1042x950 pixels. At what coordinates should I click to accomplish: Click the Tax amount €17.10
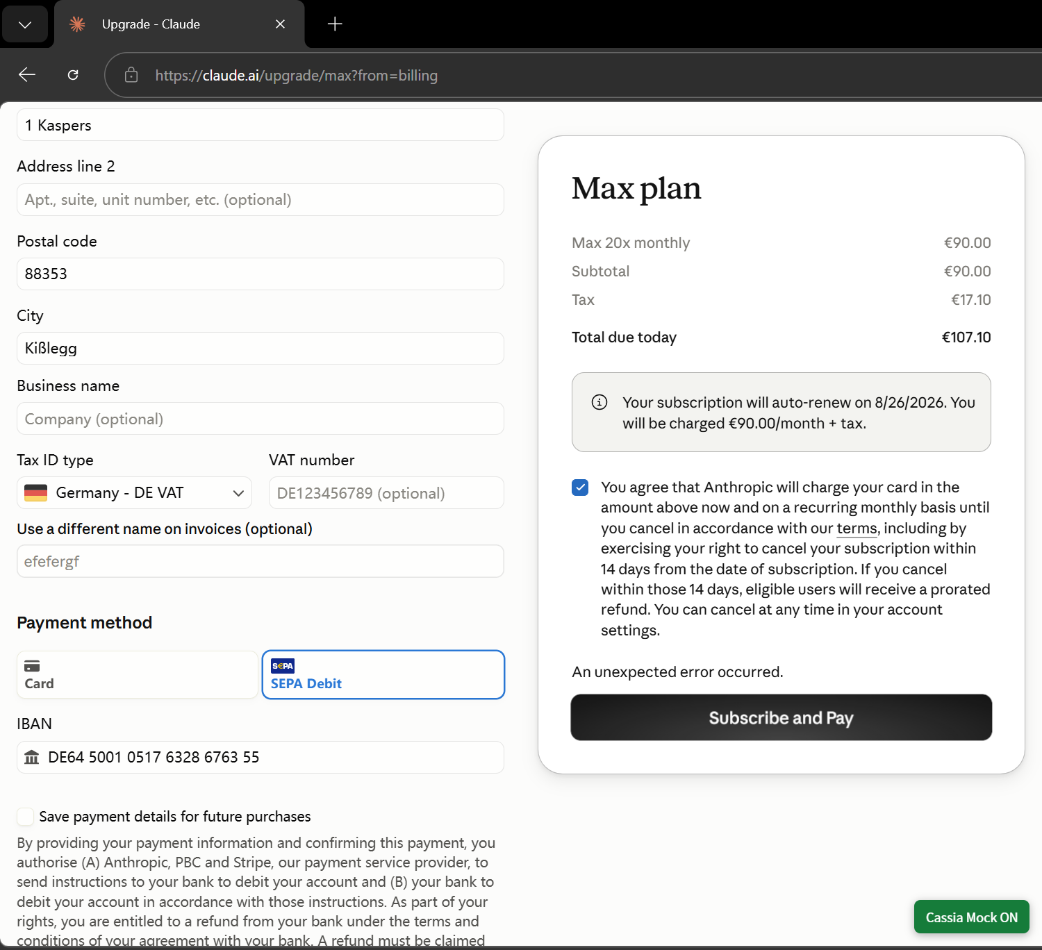click(971, 300)
